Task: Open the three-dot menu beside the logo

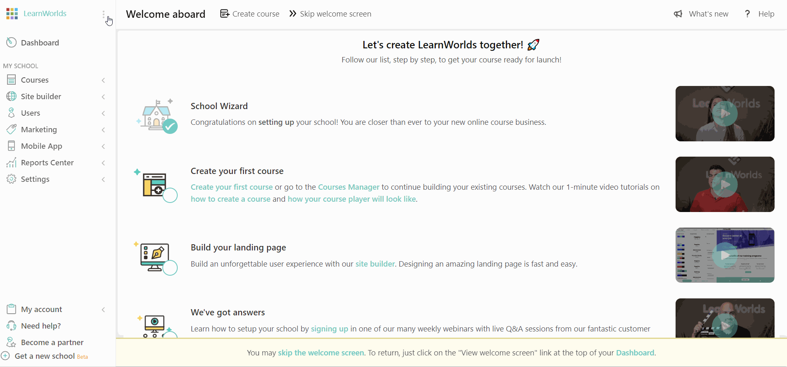Action: click(x=103, y=14)
